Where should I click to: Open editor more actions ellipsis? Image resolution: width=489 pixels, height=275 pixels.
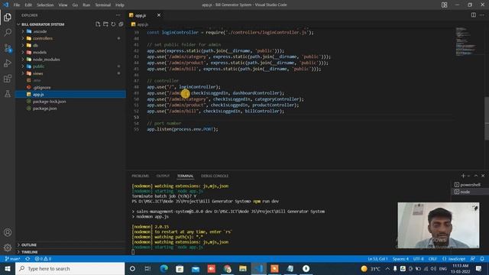(482, 15)
